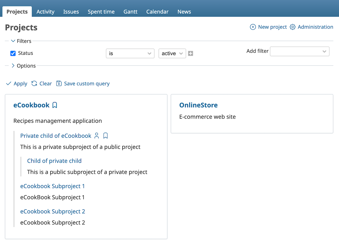Open eCookbook Subproject 2
Viewport: 339px width, 245px height.
click(x=53, y=211)
